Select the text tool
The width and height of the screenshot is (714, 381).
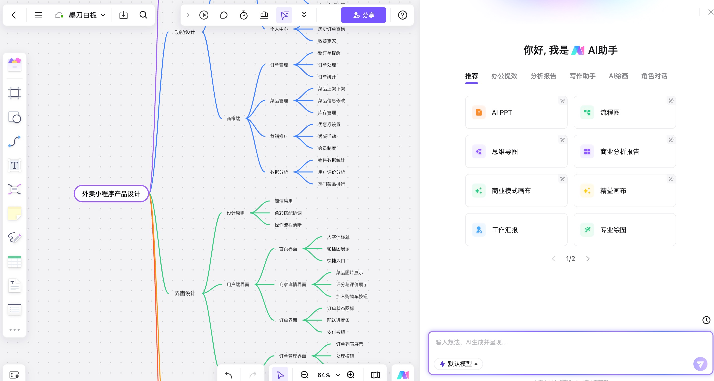[x=14, y=165]
